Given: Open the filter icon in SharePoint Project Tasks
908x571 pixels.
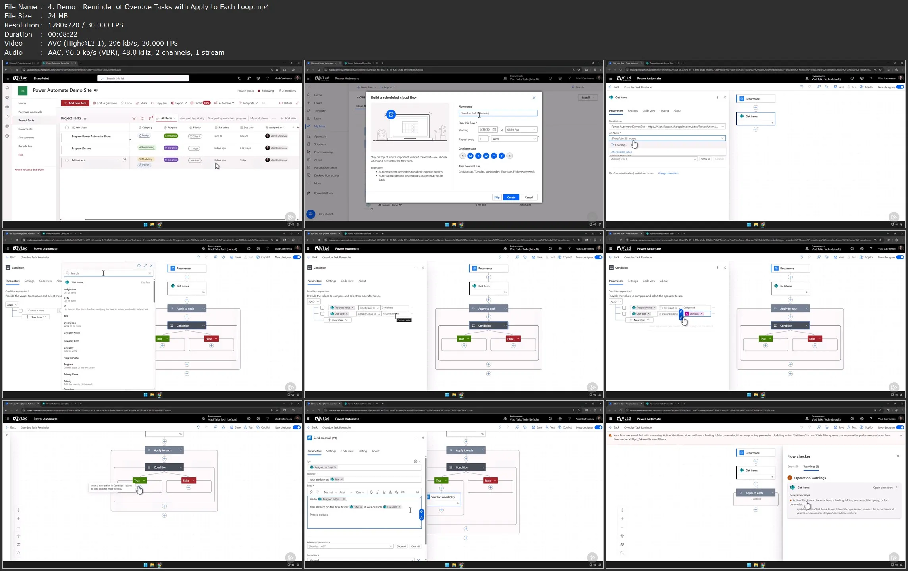Looking at the screenshot, I should [134, 118].
